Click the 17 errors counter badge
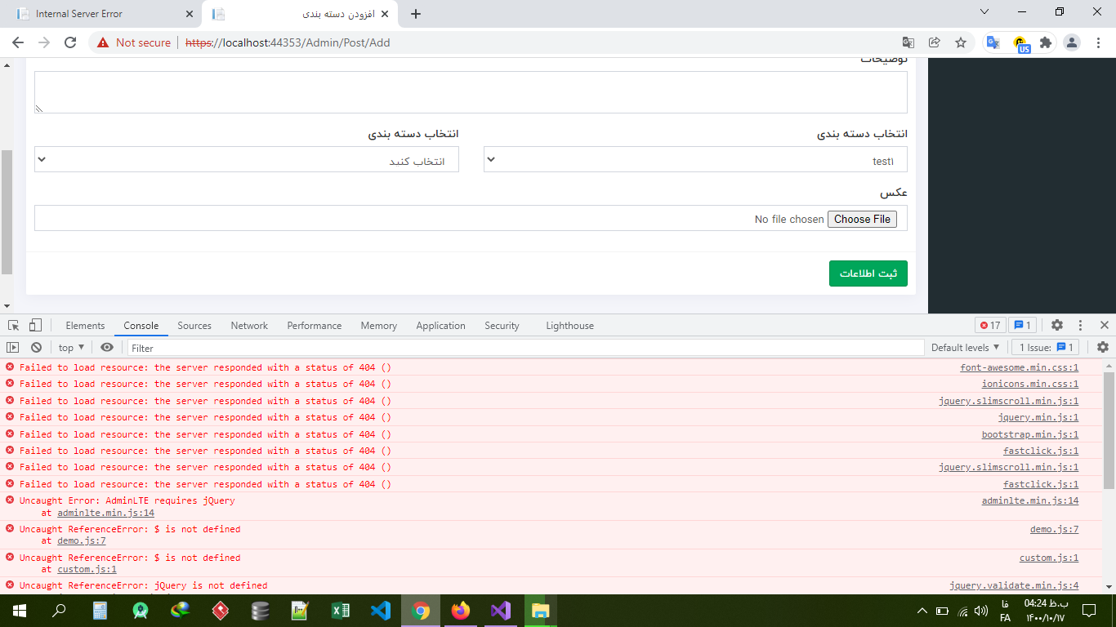The height and width of the screenshot is (627, 1116). coord(990,325)
